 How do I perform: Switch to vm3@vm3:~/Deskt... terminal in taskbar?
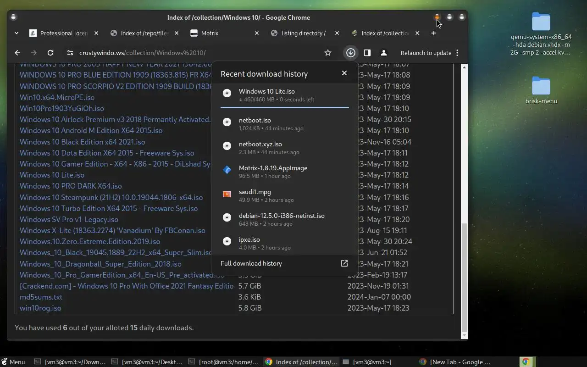[147, 362]
